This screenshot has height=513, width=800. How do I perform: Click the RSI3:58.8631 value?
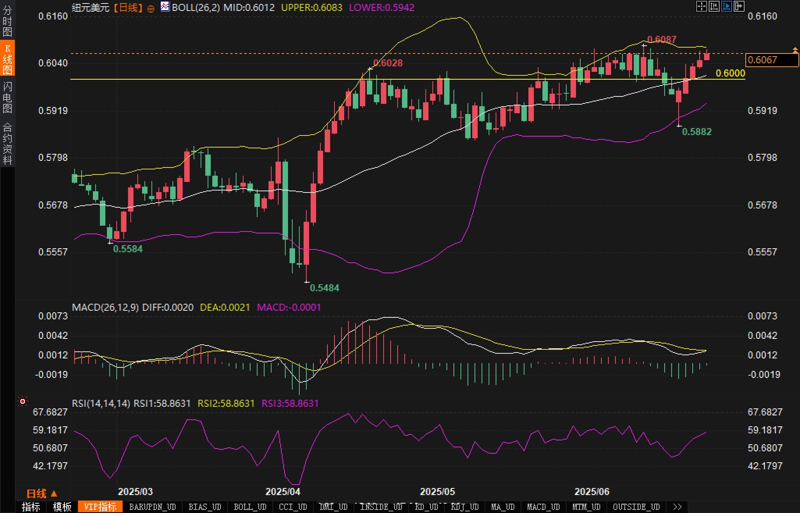pyautogui.click(x=290, y=403)
